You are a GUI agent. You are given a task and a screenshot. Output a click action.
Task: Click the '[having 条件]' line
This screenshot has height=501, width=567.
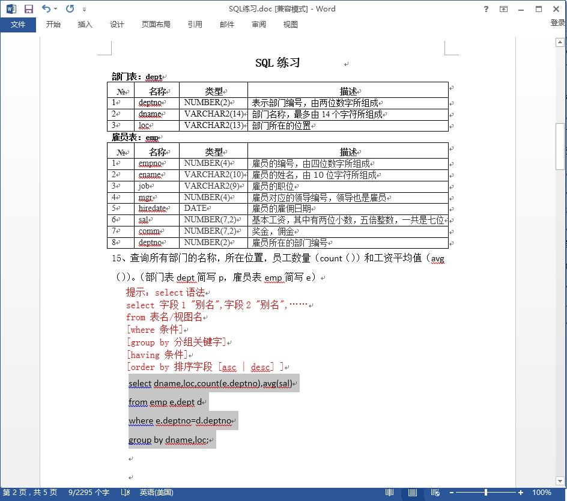click(157, 354)
